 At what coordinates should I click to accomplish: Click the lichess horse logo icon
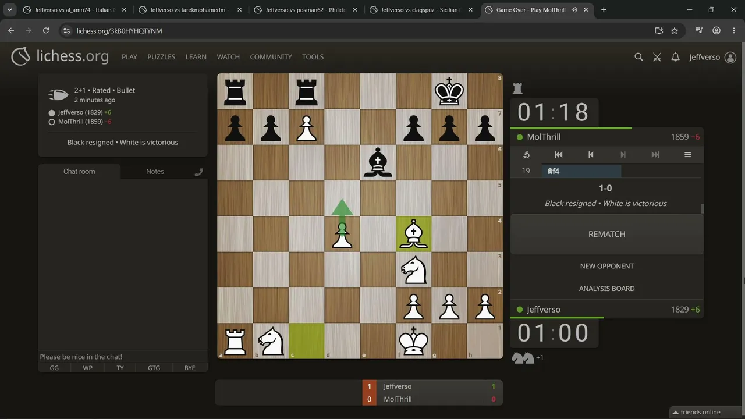coord(20,56)
